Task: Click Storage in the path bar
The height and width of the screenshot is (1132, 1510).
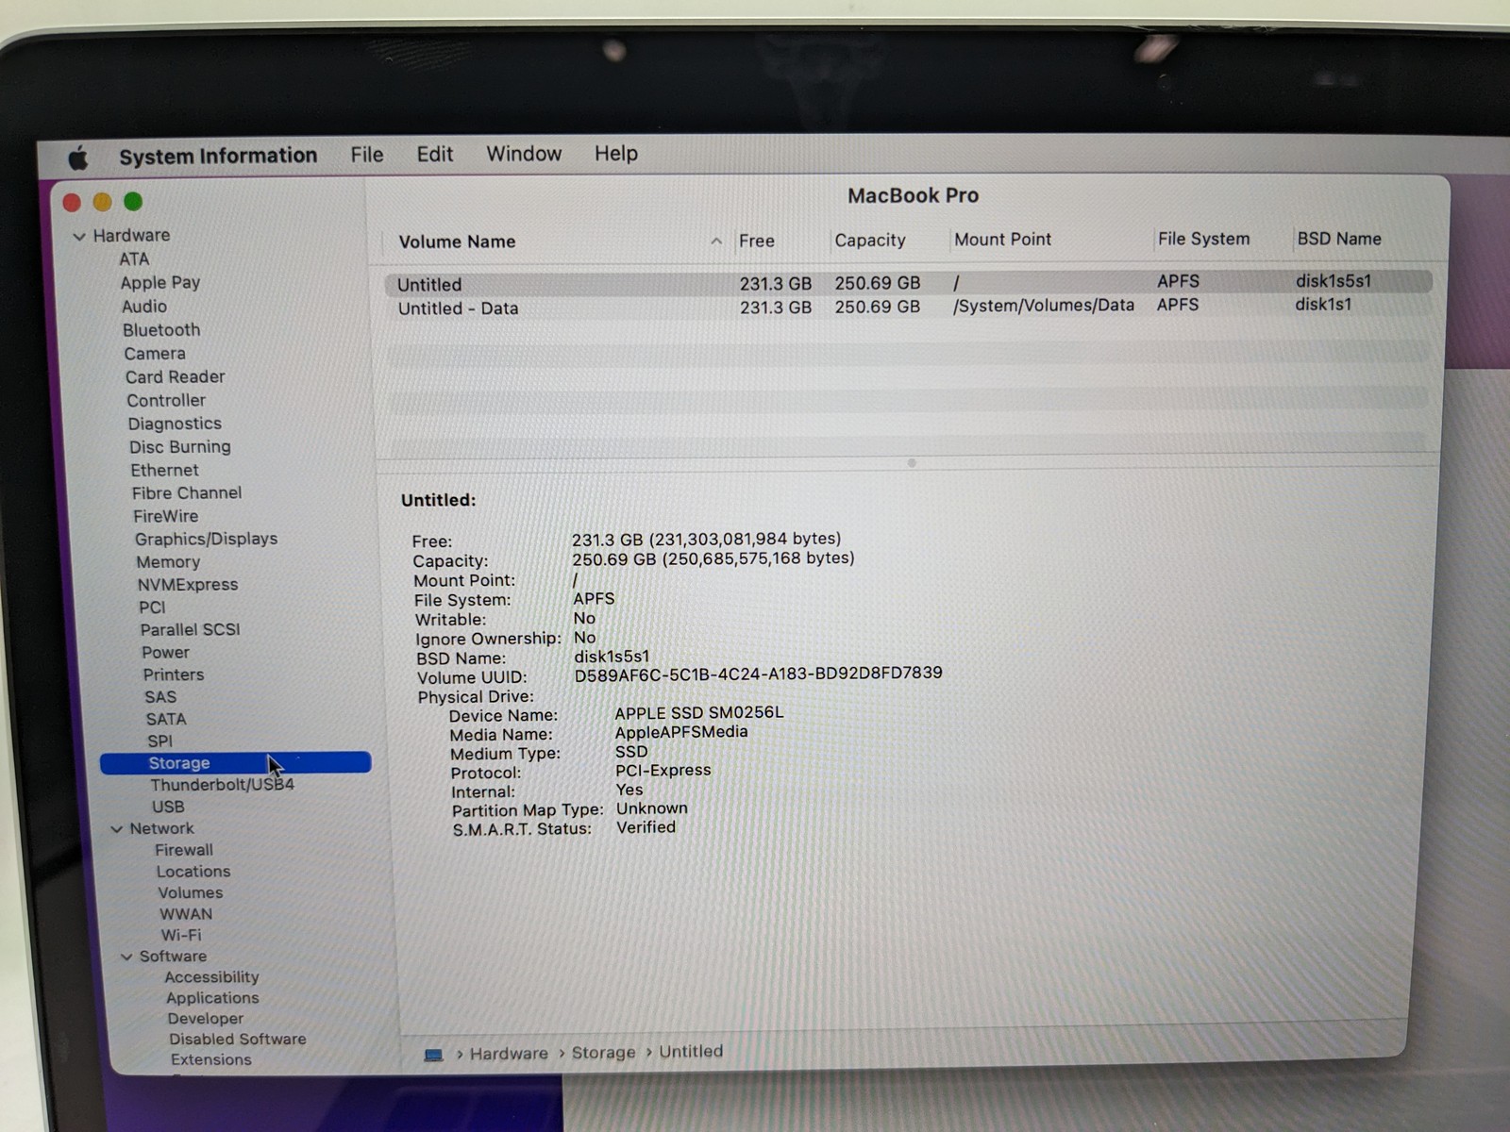Action: (603, 1053)
